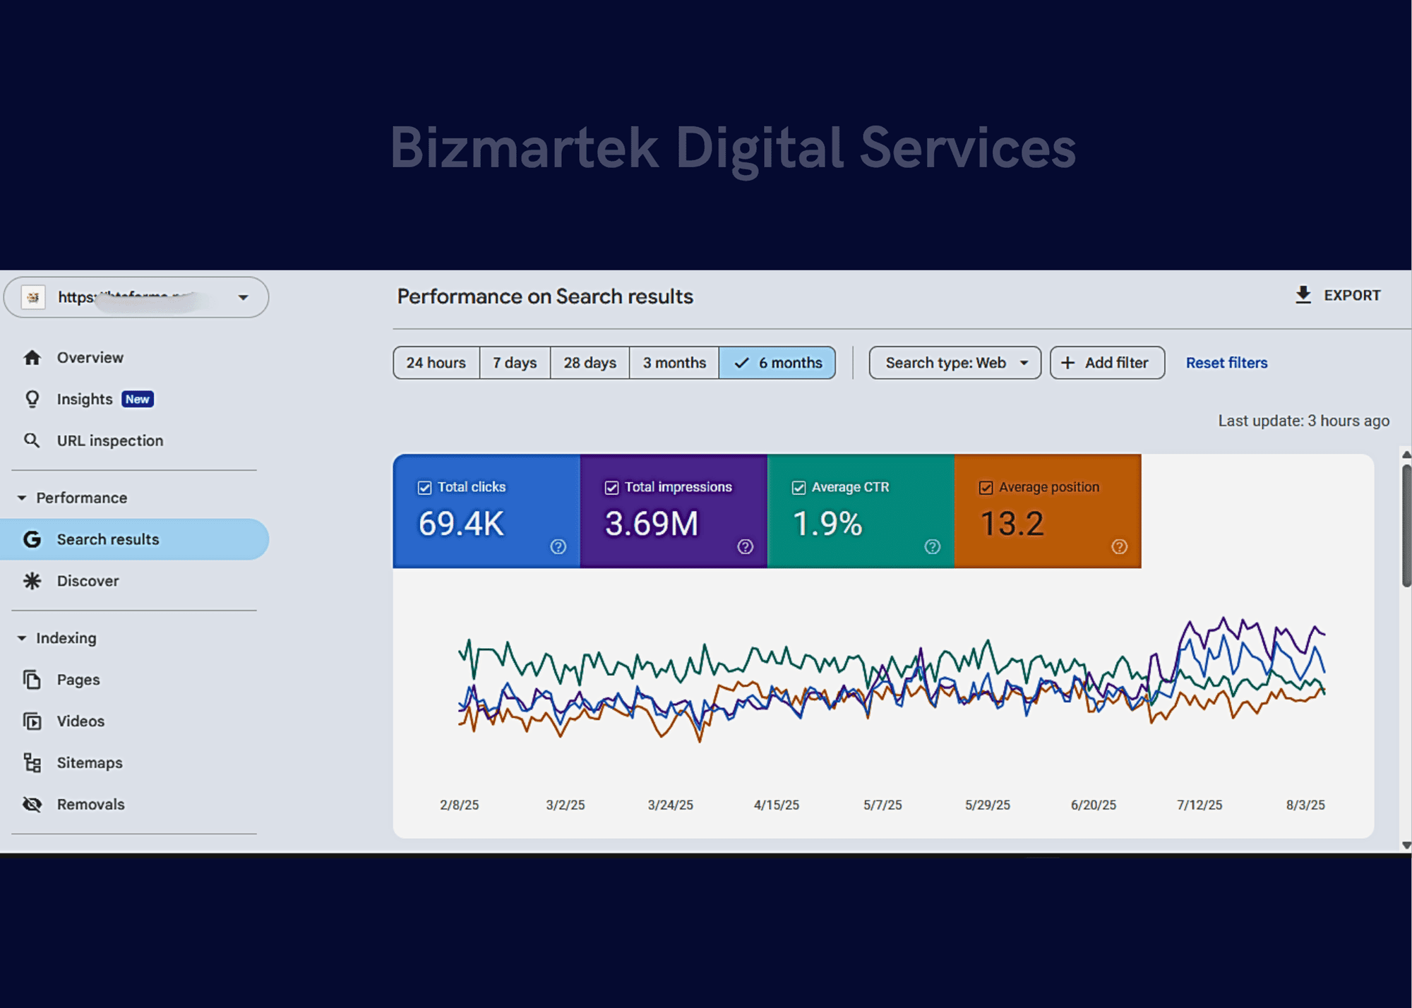This screenshot has height=1008, width=1412.
Task: Select the 7 days date range
Action: pyautogui.click(x=515, y=363)
